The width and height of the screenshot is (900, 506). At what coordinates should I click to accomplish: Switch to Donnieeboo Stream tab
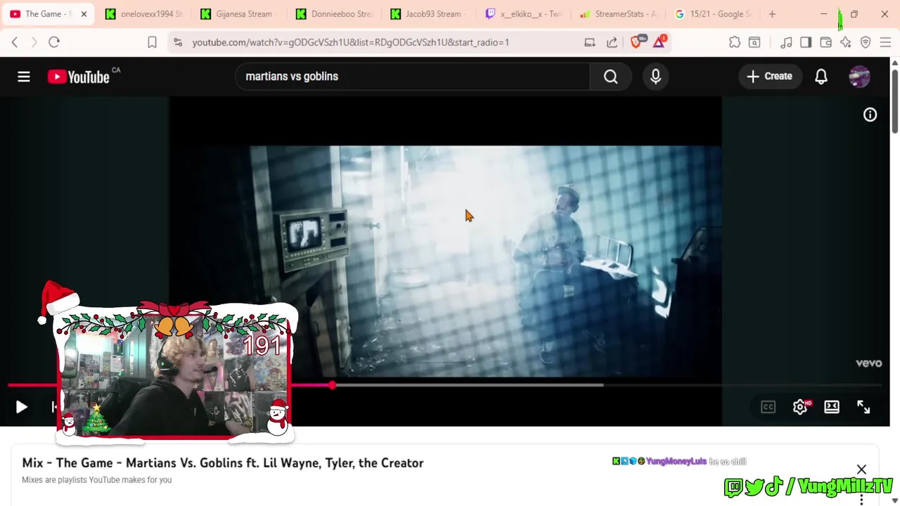(x=334, y=14)
